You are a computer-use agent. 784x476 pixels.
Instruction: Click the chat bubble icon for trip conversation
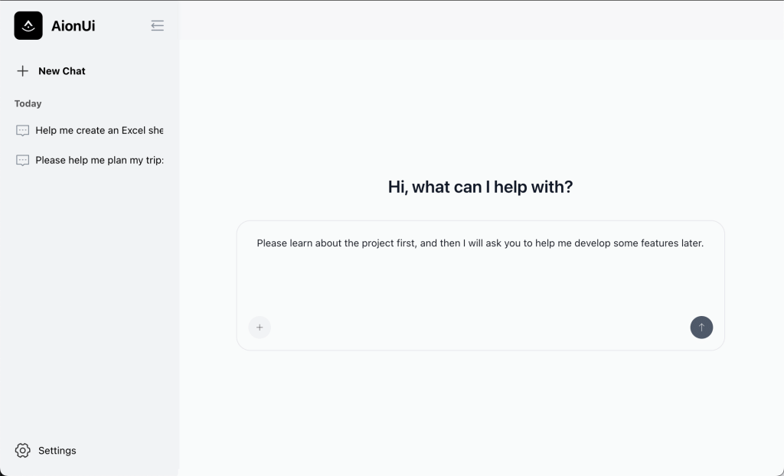[x=23, y=161]
